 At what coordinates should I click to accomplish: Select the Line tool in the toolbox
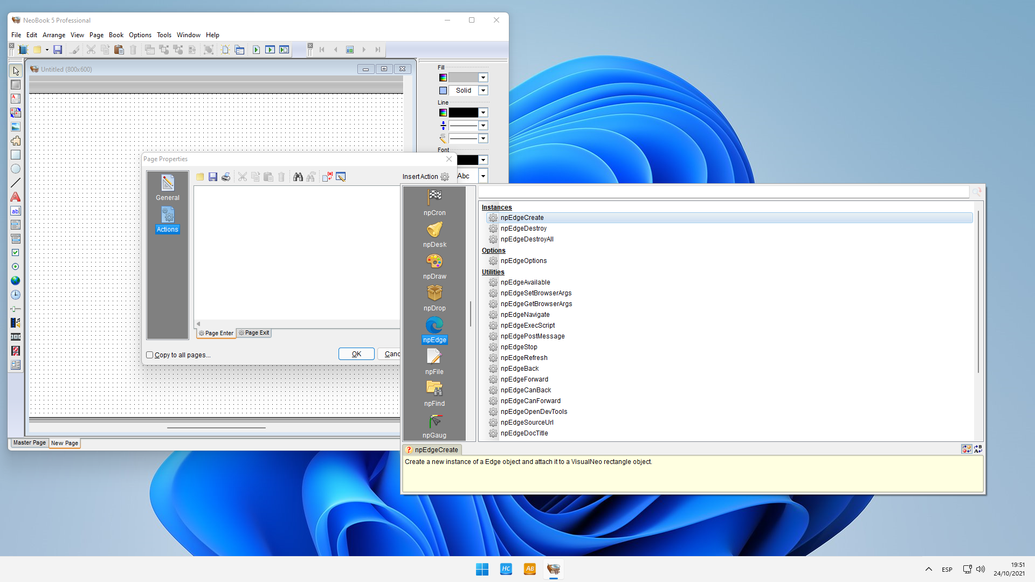pyautogui.click(x=16, y=183)
